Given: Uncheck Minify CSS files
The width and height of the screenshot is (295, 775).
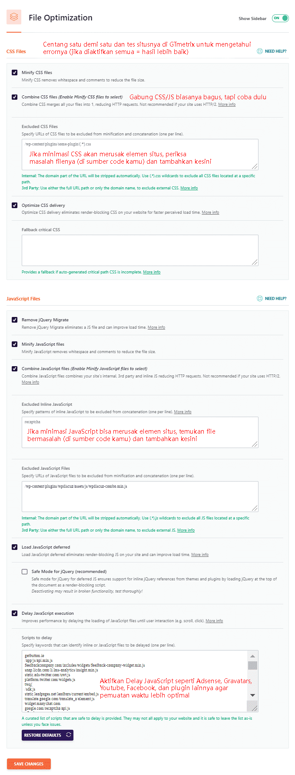Looking at the screenshot, I should click(x=15, y=73).
